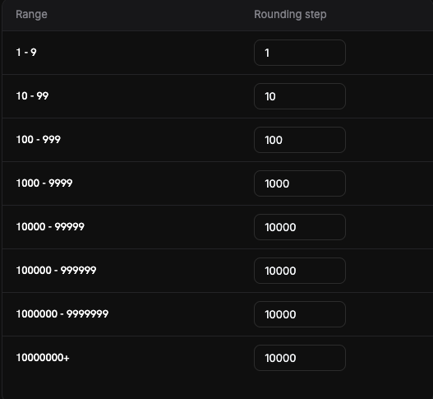Select the '1000 - 9999' range label
The width and height of the screenshot is (433, 399).
coord(44,183)
